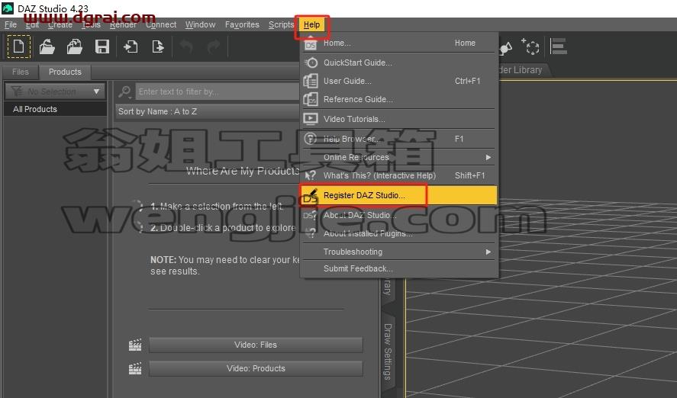Open the Connect menu
Screen dimensions: 677x398
(161, 25)
